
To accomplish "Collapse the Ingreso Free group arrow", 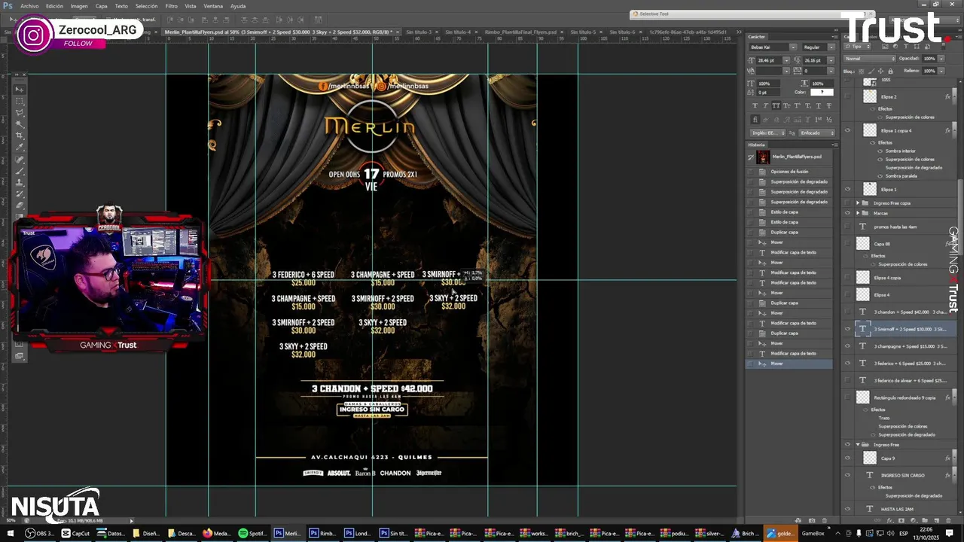I will (858, 445).
